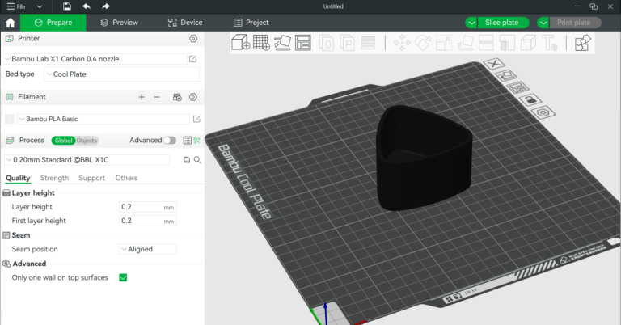The height and width of the screenshot is (325, 621).
Task: Select the Seam painting tool
Action: (528, 43)
